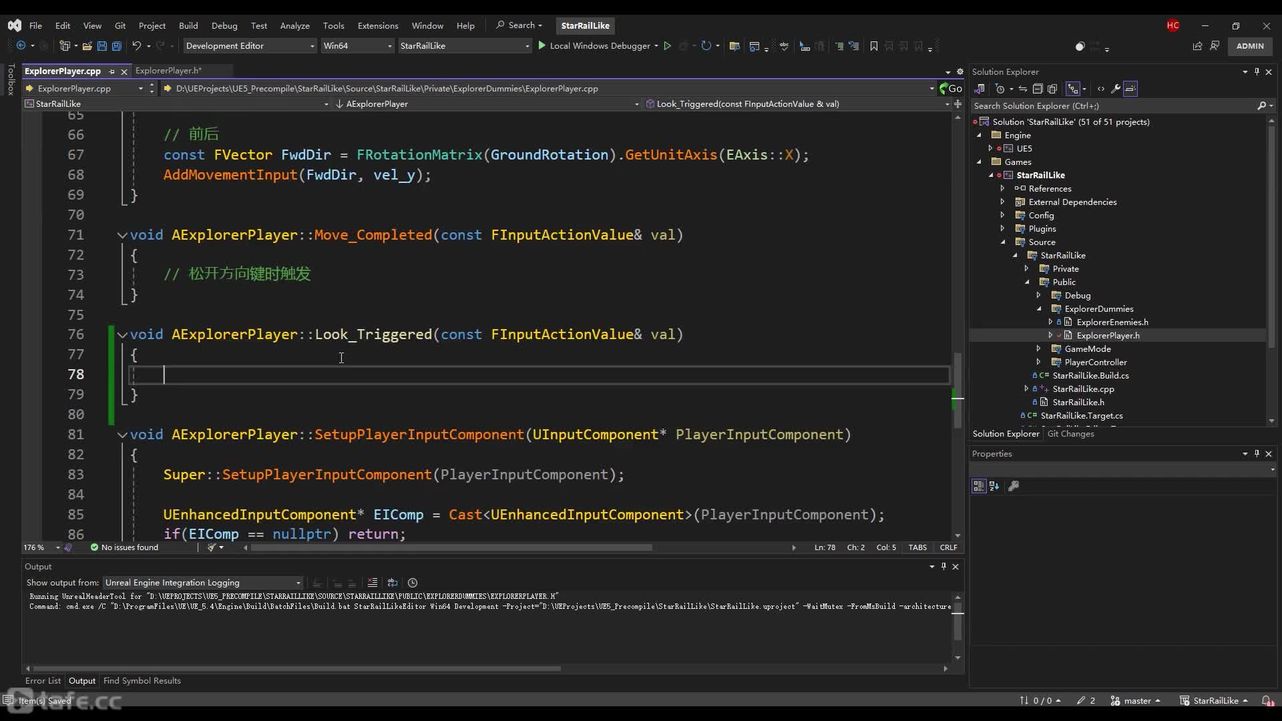Viewport: 1282px width, 721px height.
Task: Open the Build menu in menu bar
Action: [188, 25]
